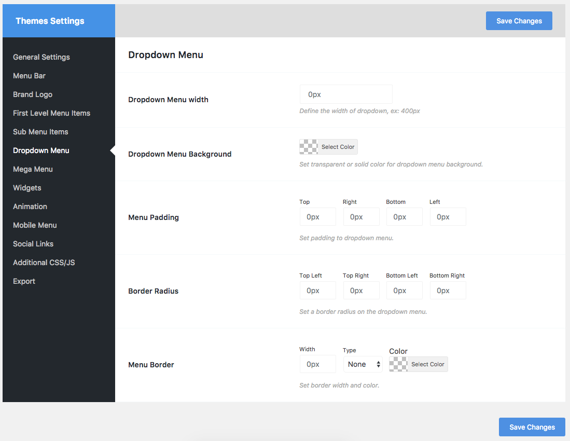Click Select Color for Menu Border color
Viewport: 570px width, 441px height.
click(428, 364)
